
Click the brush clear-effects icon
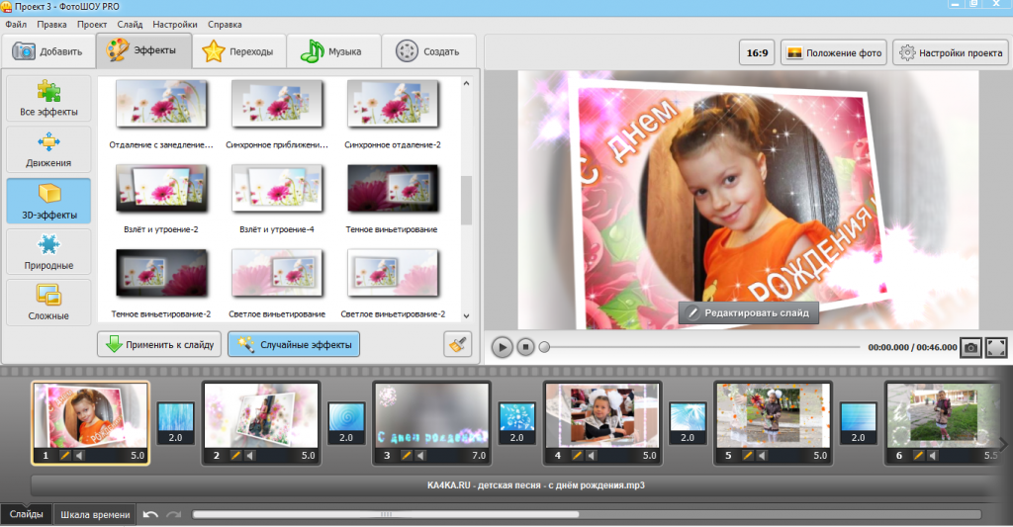(457, 344)
